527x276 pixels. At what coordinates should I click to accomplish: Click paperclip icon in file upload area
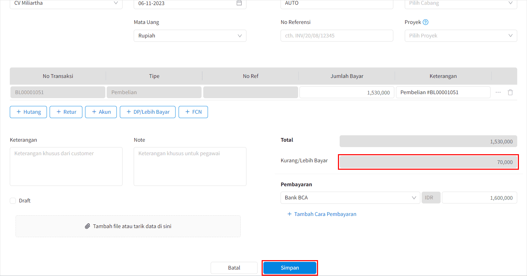pos(87,226)
